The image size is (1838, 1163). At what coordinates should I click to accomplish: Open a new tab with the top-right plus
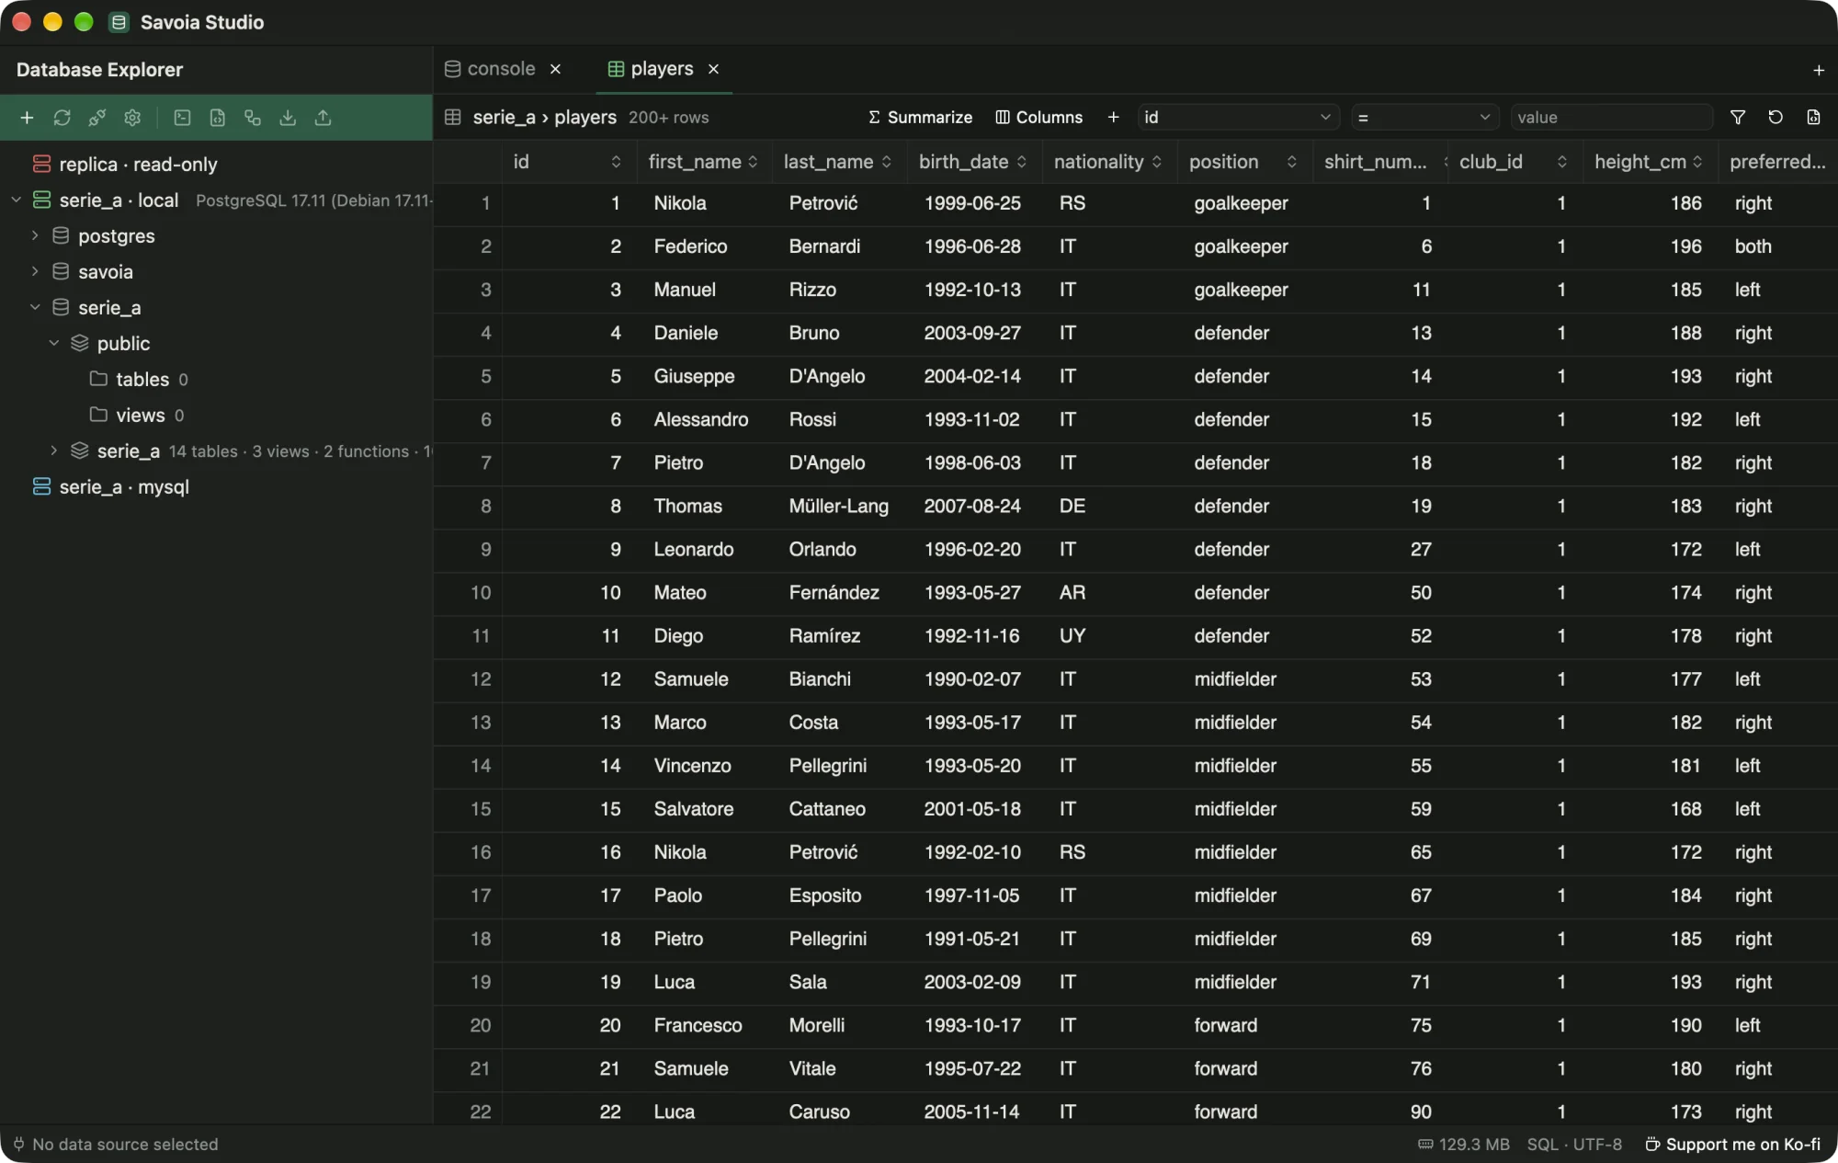click(x=1818, y=70)
